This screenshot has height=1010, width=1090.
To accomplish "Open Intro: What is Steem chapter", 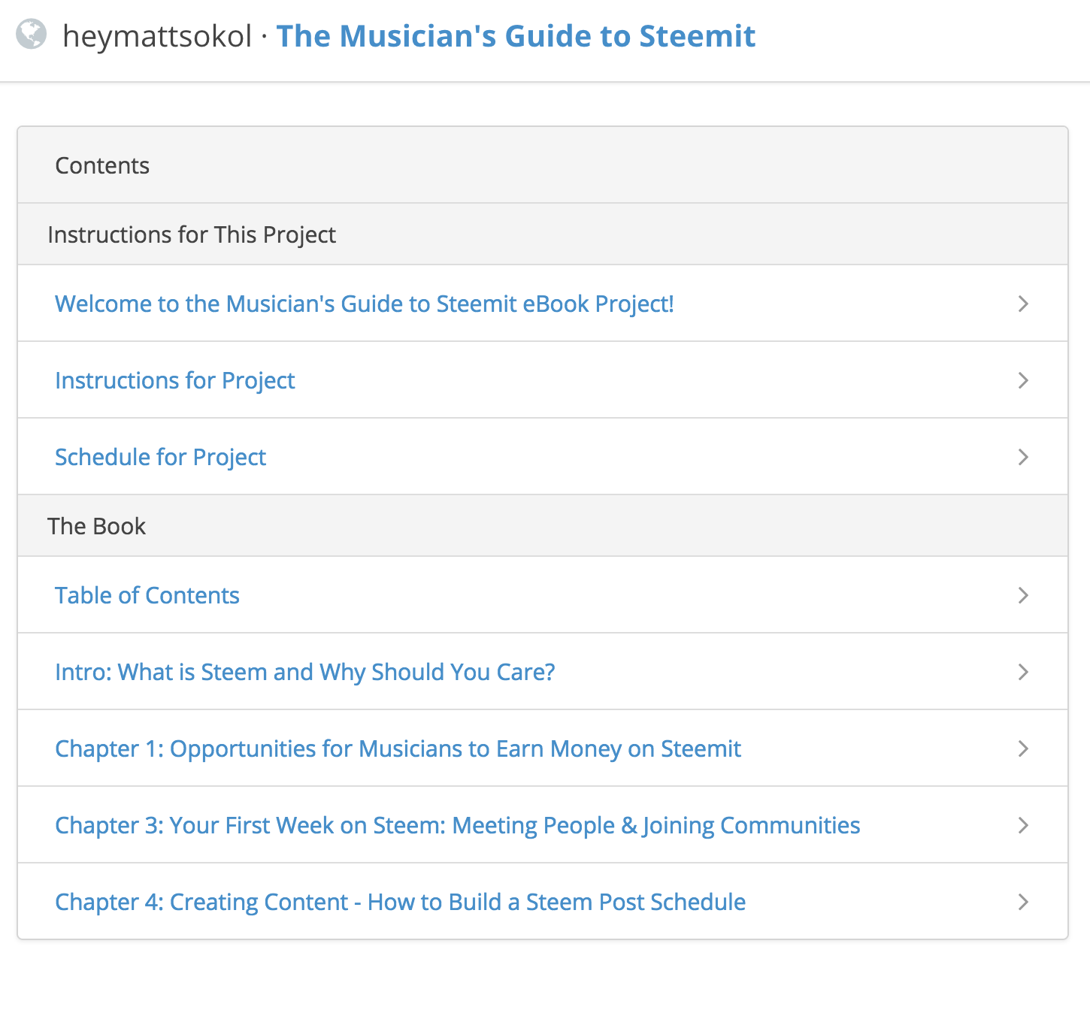I will [x=305, y=672].
